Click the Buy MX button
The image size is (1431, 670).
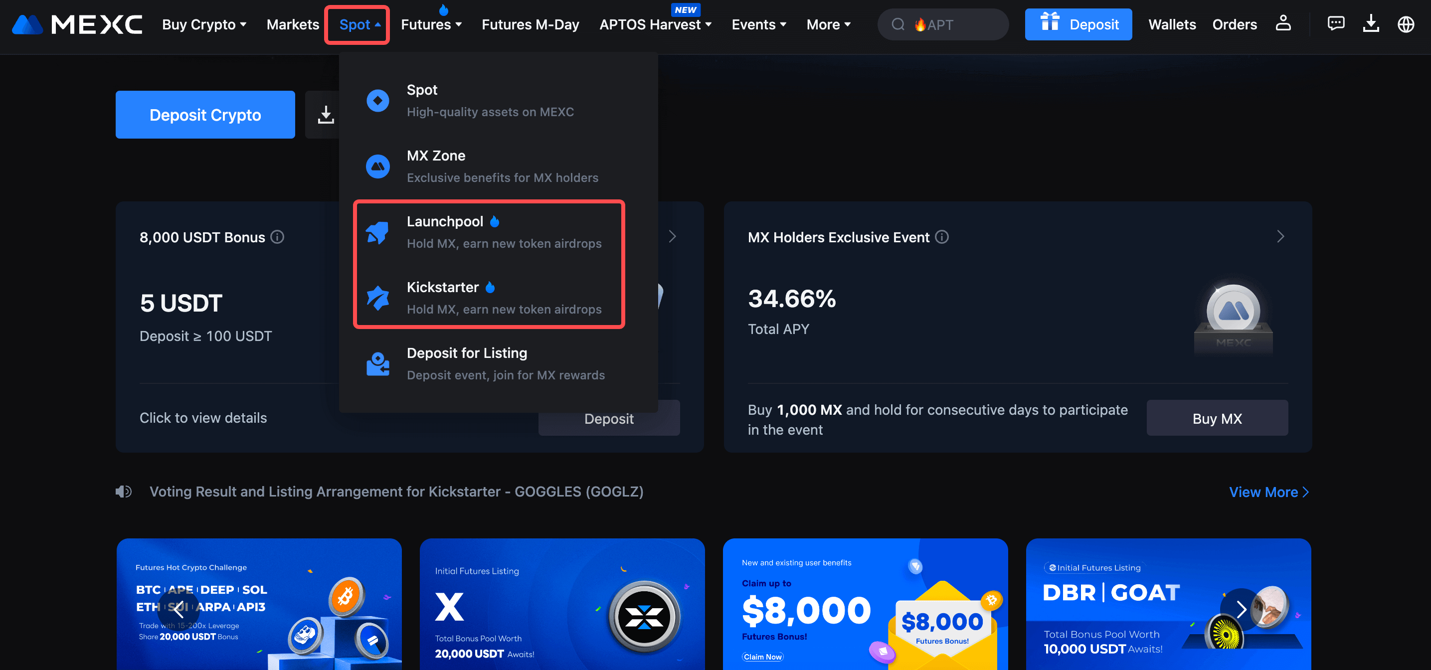(x=1217, y=418)
